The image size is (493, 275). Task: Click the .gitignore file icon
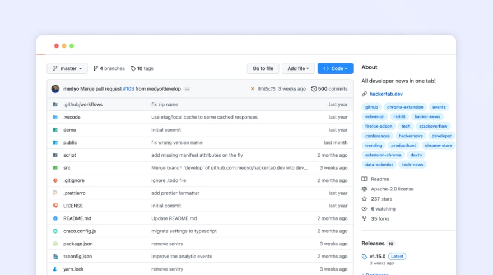[55, 180]
